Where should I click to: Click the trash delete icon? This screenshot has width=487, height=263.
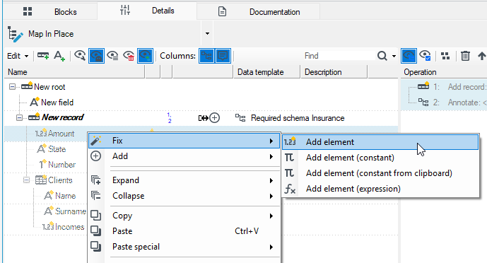click(465, 56)
